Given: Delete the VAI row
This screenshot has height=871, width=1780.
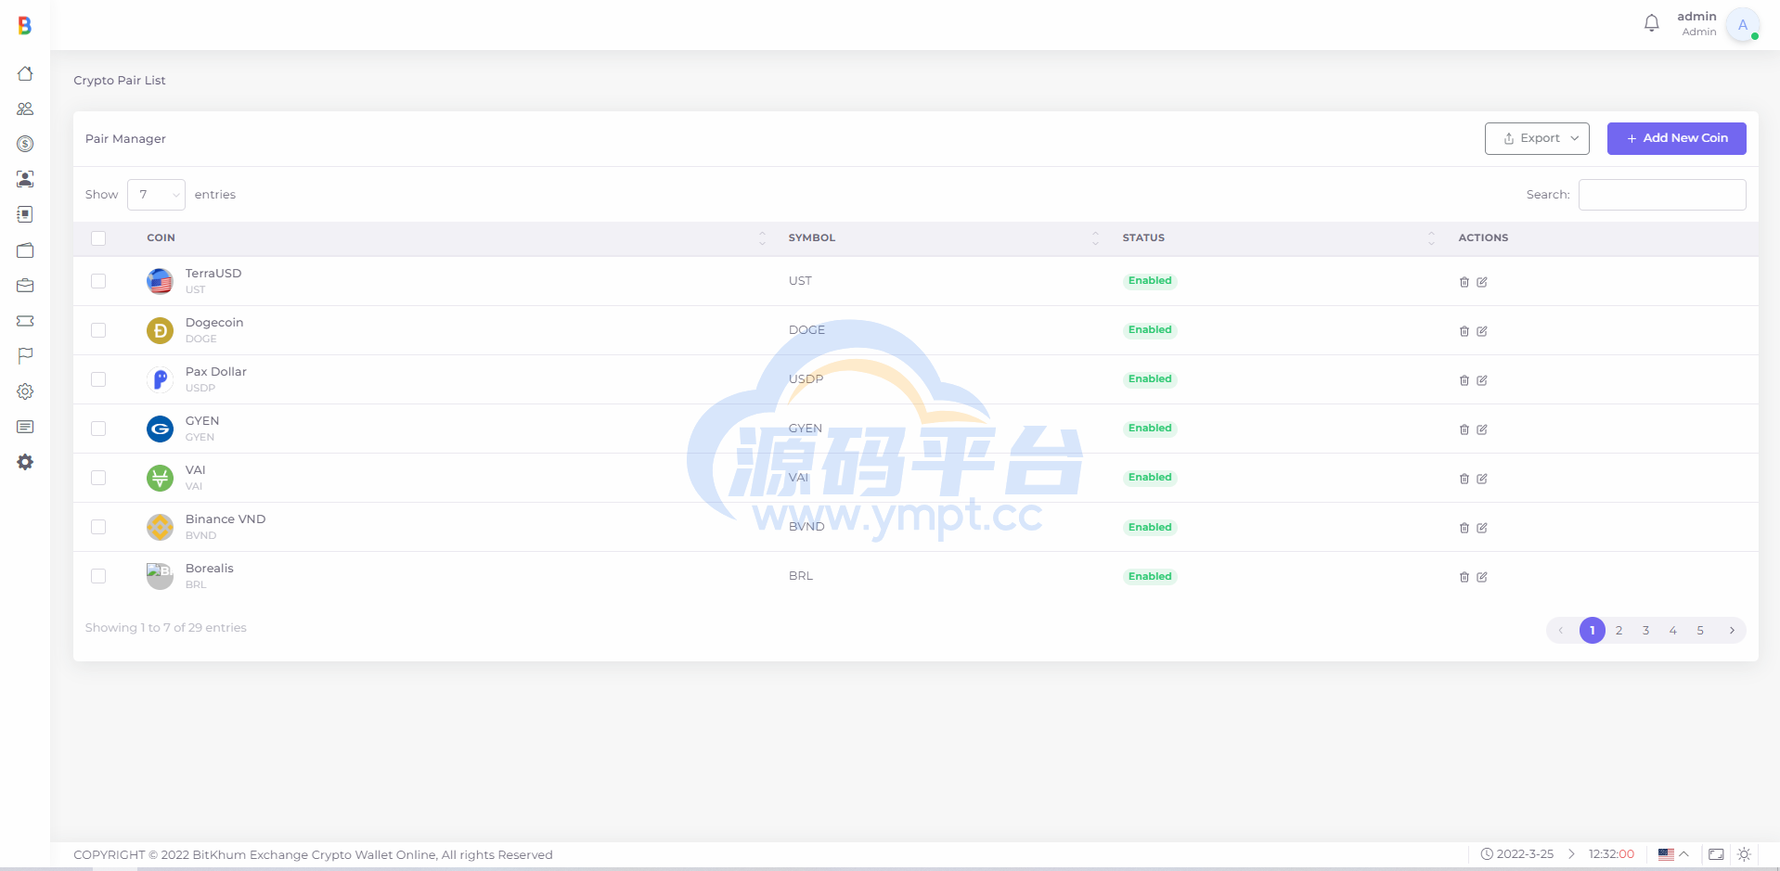Looking at the screenshot, I should (1464, 479).
